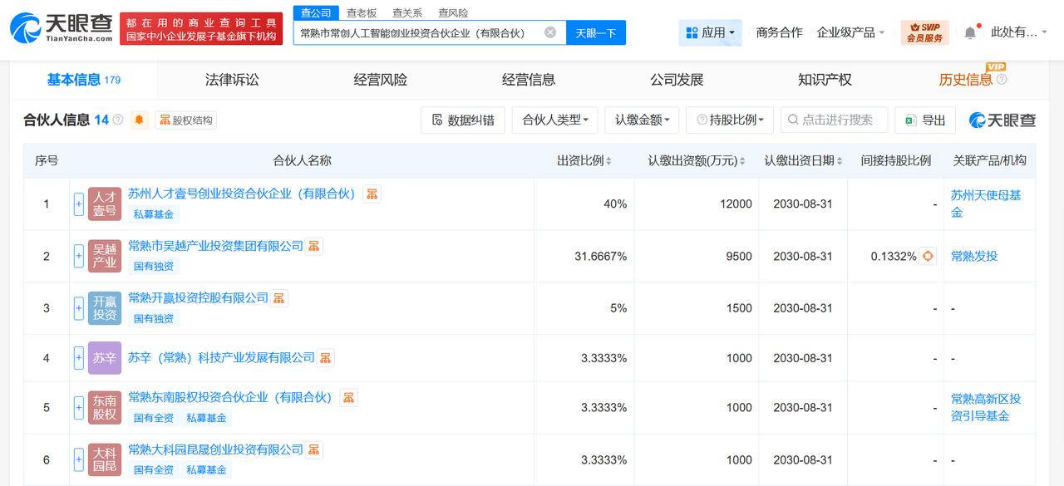Open equity structure icon for 常熟开赢投资控股

click(x=278, y=297)
